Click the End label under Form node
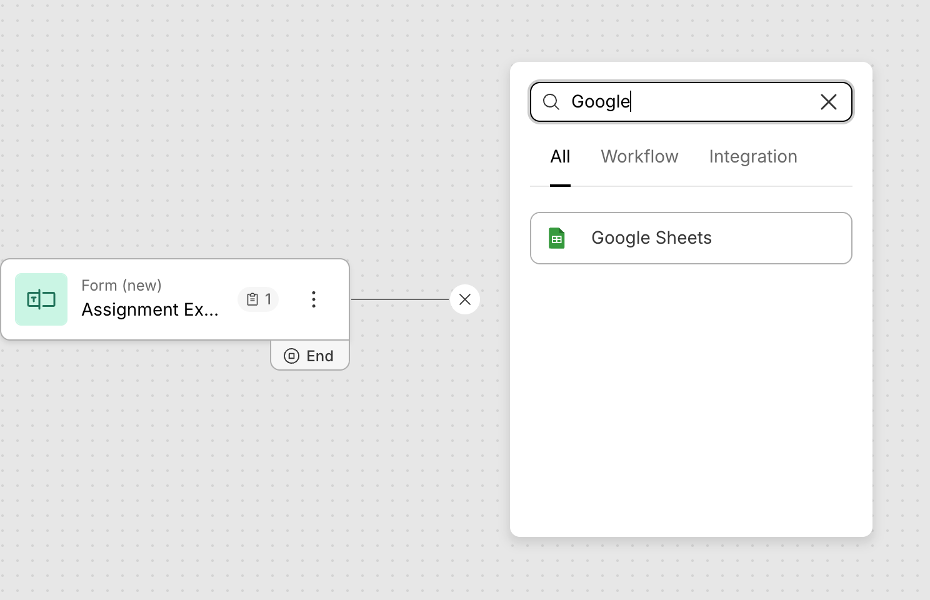The width and height of the screenshot is (930, 600). click(320, 356)
